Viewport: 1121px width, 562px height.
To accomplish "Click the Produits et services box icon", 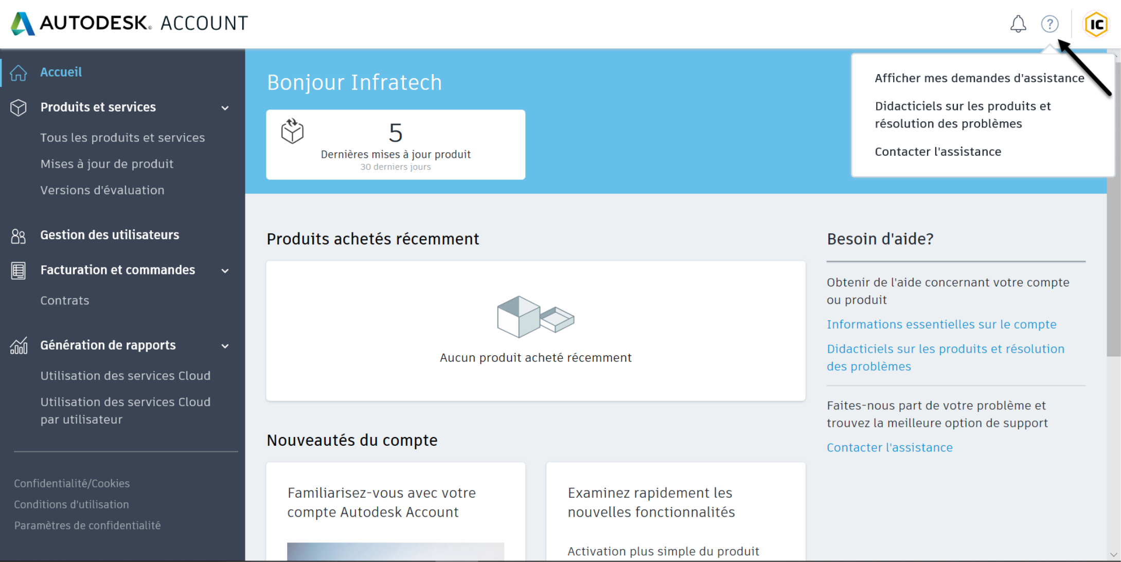I will tap(19, 107).
